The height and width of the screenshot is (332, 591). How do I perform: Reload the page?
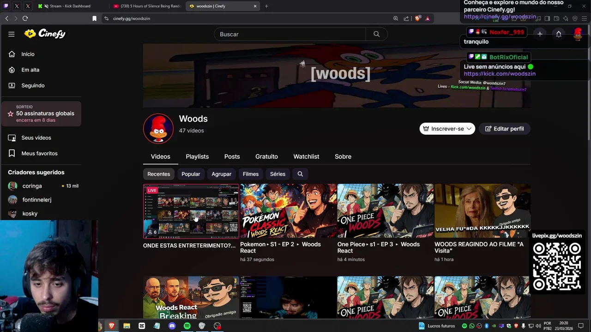(25, 18)
